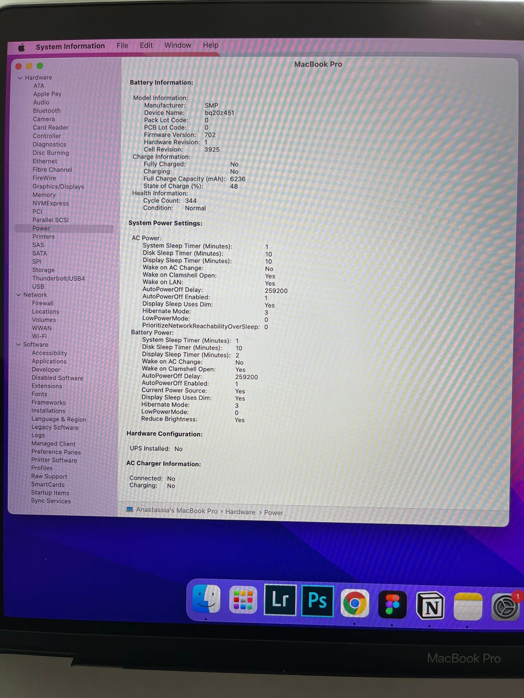Select Applications under Software

click(x=49, y=361)
